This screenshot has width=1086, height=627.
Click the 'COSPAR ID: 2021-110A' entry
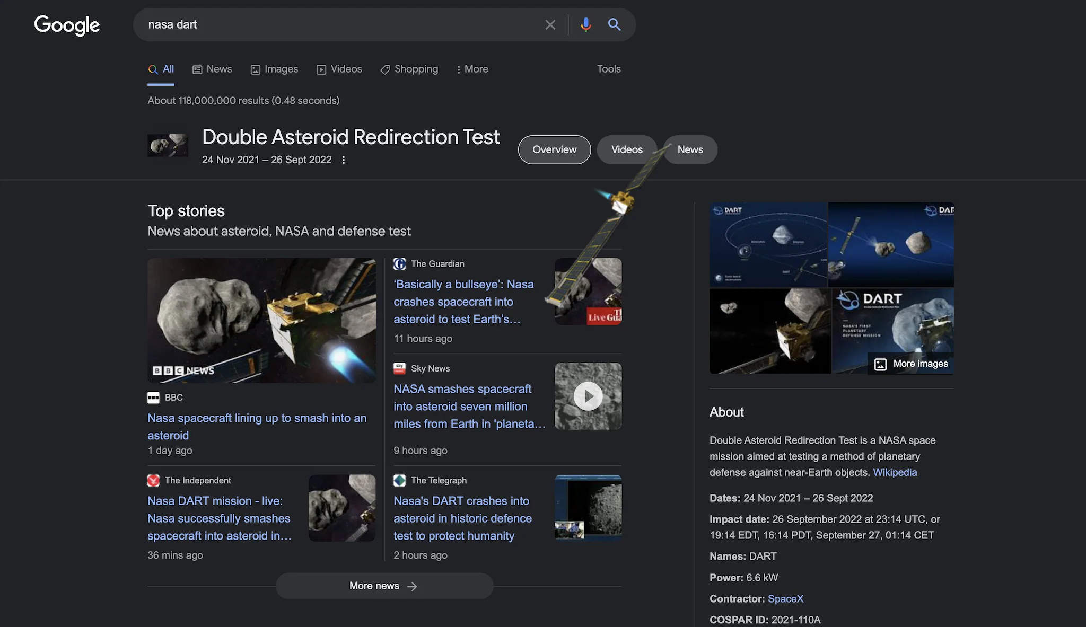(765, 620)
